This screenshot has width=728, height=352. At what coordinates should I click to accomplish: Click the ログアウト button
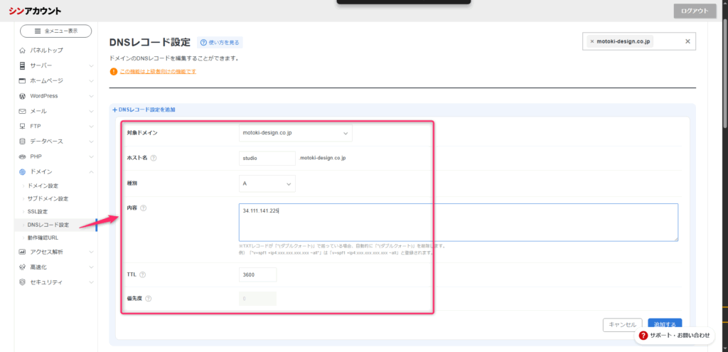pyautogui.click(x=695, y=11)
